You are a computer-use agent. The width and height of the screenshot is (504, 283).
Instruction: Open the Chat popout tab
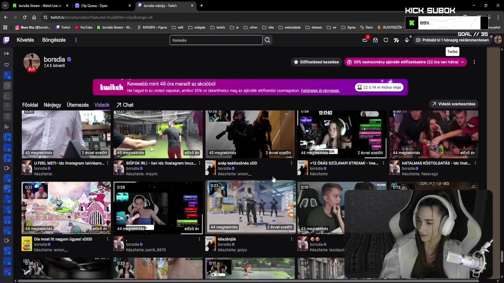125,105
